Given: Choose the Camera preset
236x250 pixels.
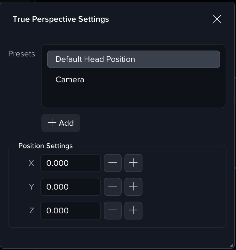Looking at the screenshot, I should [70, 80].
